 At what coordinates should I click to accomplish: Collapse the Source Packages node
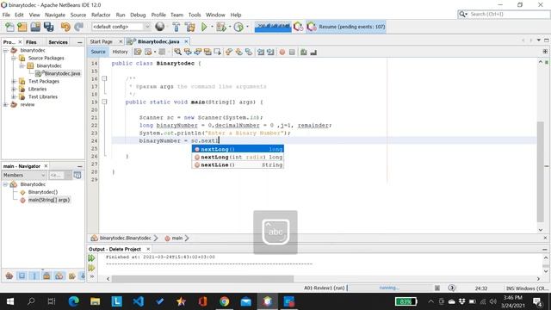pos(14,58)
